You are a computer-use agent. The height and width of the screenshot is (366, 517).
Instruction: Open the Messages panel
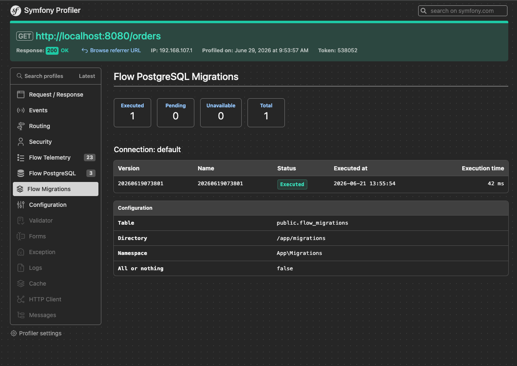(x=56, y=315)
